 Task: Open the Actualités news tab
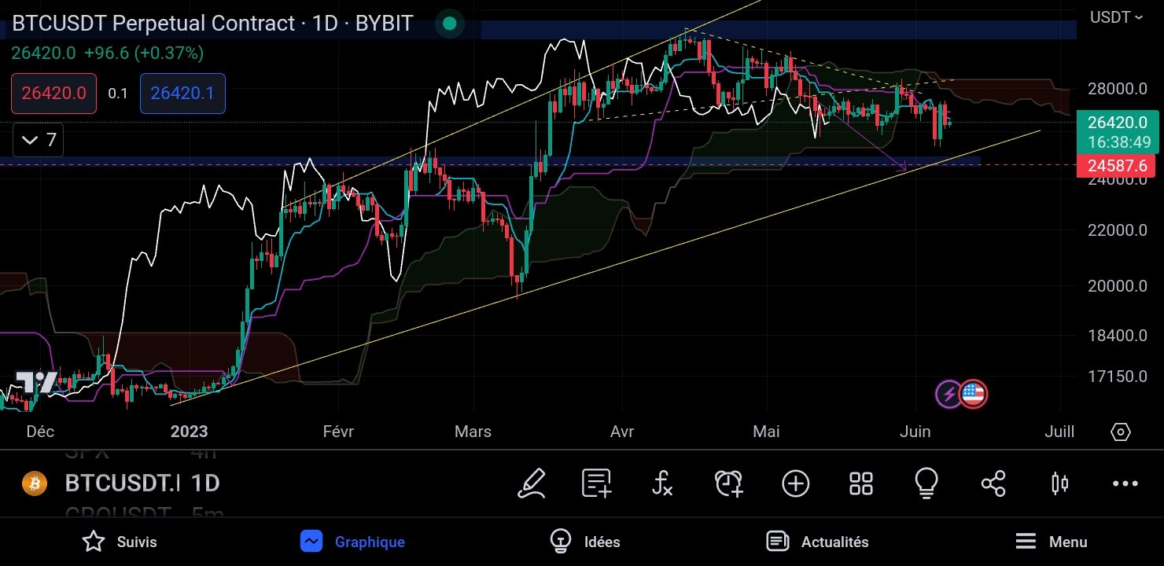coord(817,542)
